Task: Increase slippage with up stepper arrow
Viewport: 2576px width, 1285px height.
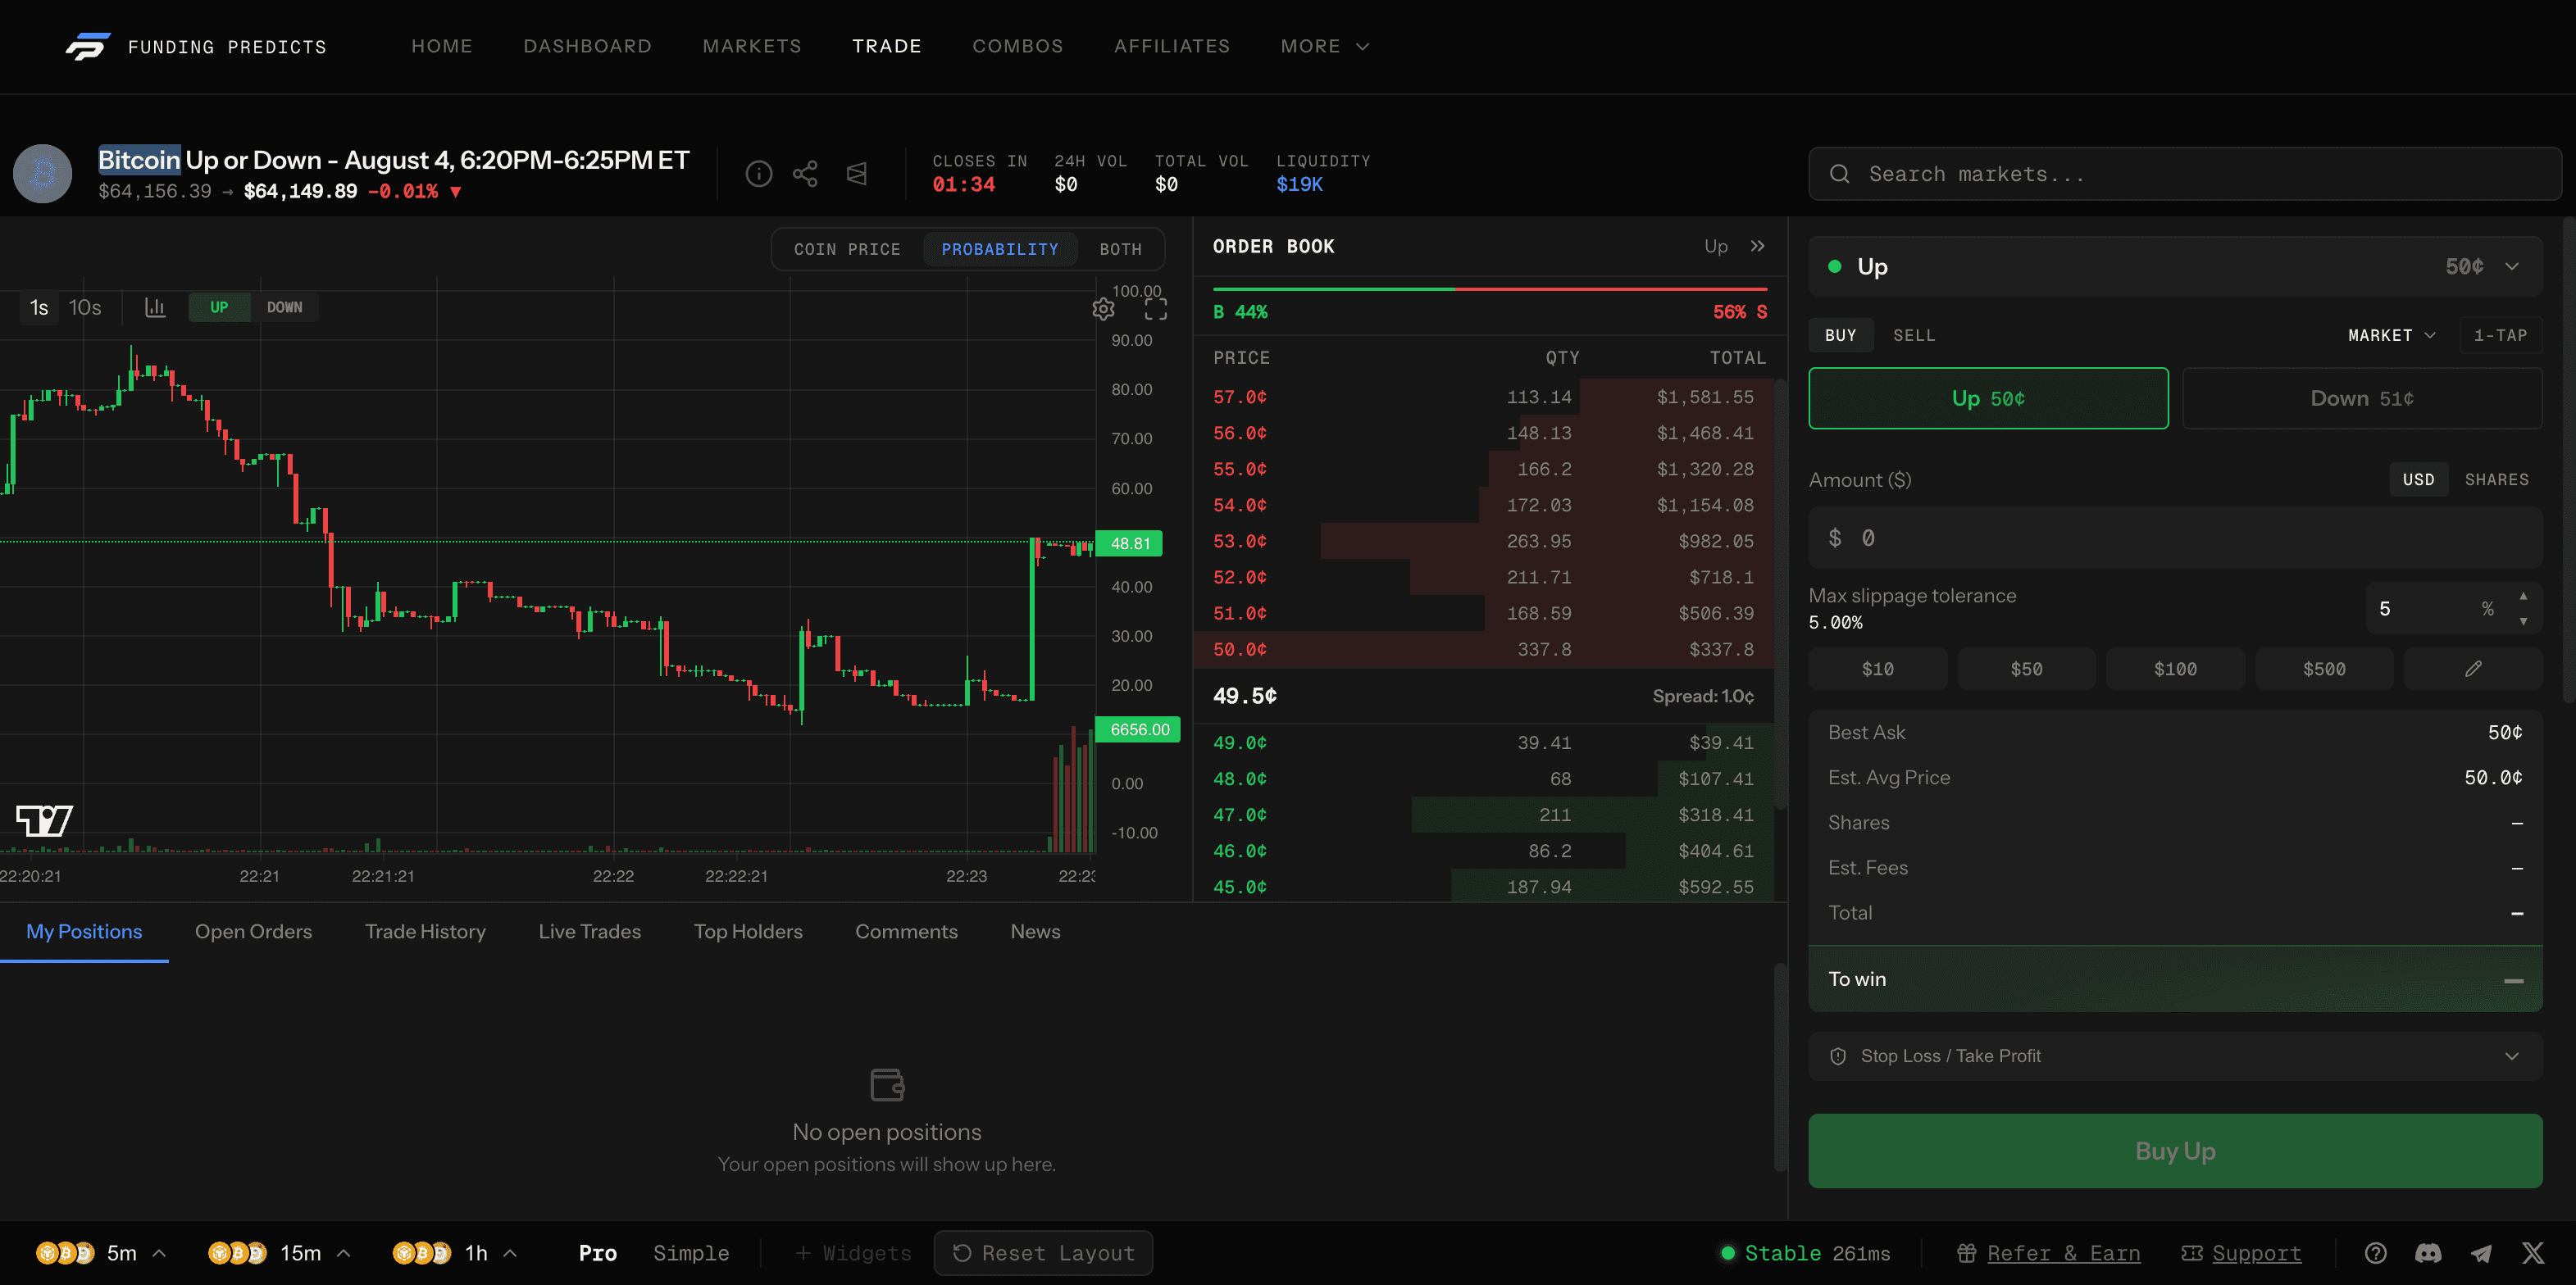Action: [2523, 597]
